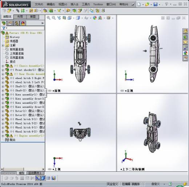Expand the Chasis Assembly<1> tree node
Image resolution: width=189 pixels, height=187 pixels.
click(x=3, y=66)
